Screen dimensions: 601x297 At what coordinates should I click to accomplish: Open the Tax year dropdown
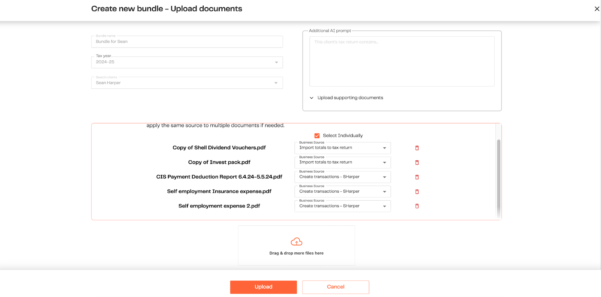click(x=187, y=62)
